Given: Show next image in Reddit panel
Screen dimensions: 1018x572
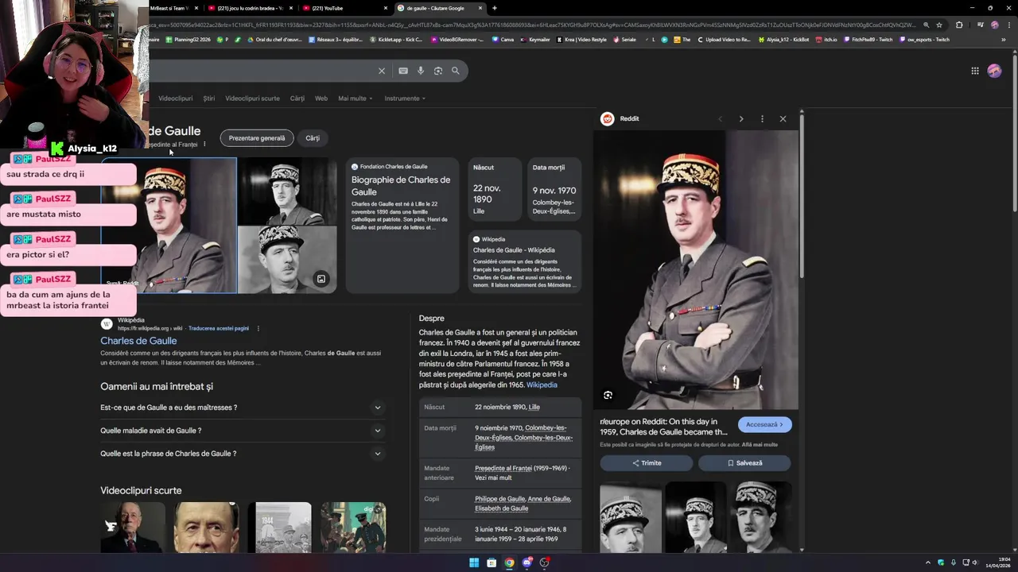Looking at the screenshot, I should pos(741,119).
